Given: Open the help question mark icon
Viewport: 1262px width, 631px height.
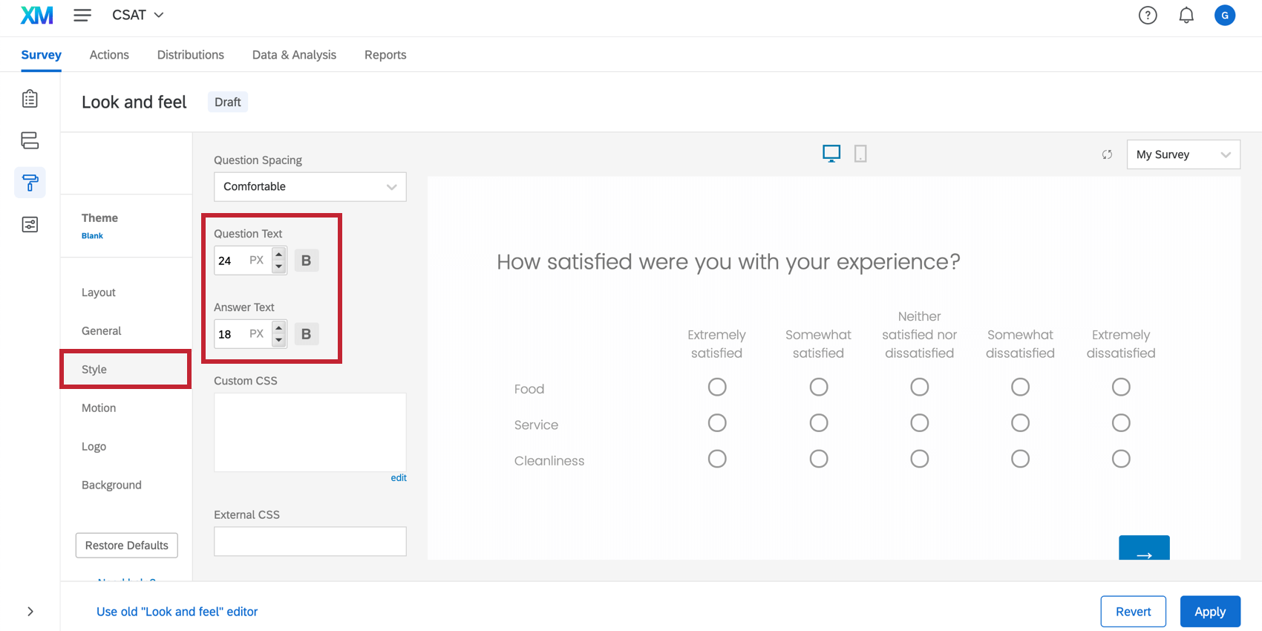Looking at the screenshot, I should (1148, 15).
